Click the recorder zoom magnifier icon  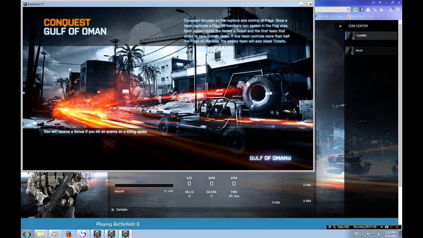(334, 227)
